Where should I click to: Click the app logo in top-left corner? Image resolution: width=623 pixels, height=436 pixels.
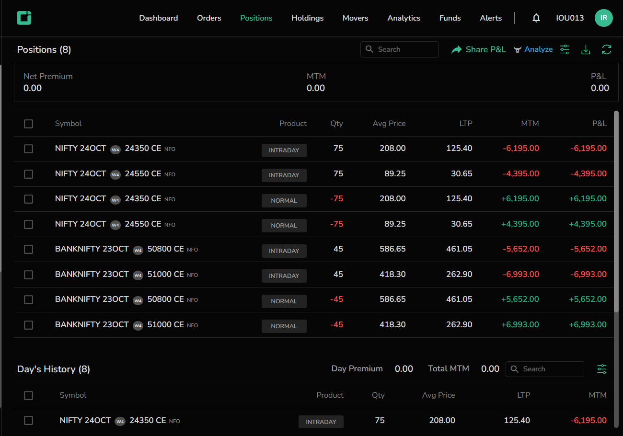click(x=24, y=18)
